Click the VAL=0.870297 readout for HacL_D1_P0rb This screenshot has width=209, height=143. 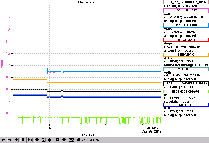tap(185, 32)
